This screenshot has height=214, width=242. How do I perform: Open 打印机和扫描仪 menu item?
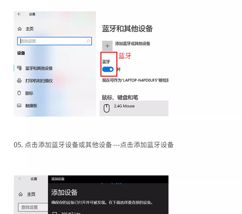click(x=39, y=81)
